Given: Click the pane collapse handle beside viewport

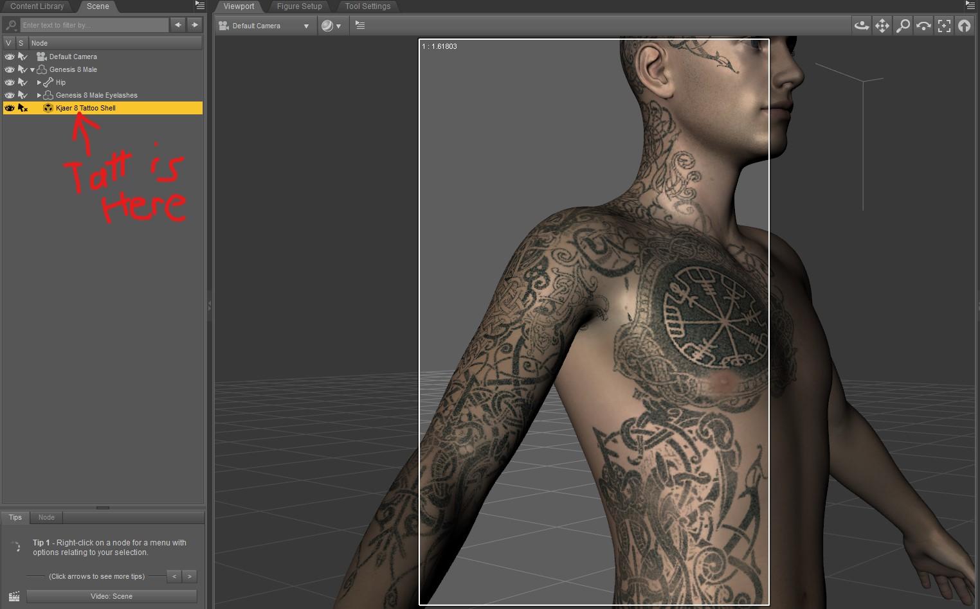Looking at the screenshot, I should click(x=210, y=307).
